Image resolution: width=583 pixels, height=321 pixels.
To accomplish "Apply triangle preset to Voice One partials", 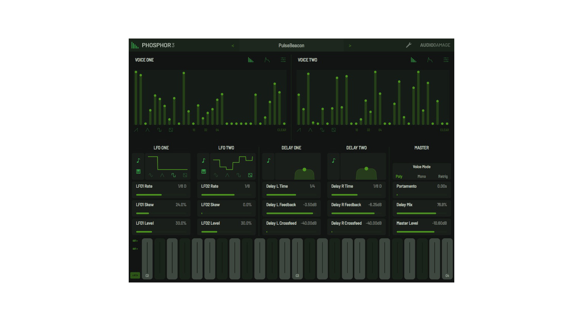I will [148, 130].
